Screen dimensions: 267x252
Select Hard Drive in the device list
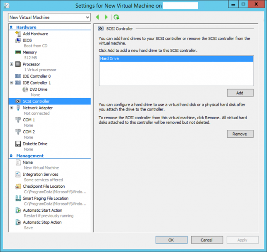pos(177,59)
